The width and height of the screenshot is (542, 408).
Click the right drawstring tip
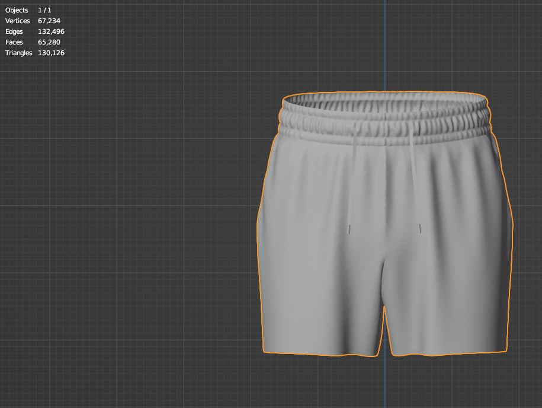click(419, 228)
